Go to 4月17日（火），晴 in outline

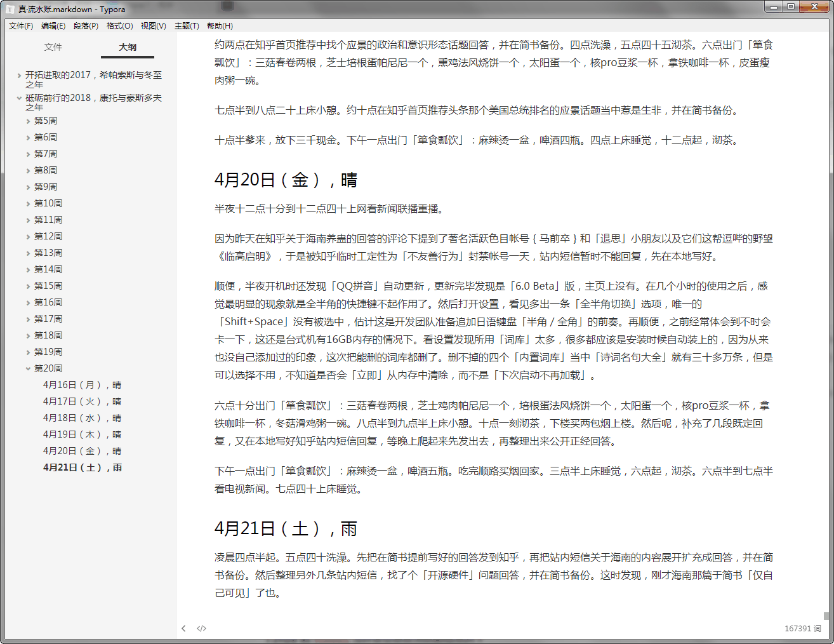pos(82,401)
